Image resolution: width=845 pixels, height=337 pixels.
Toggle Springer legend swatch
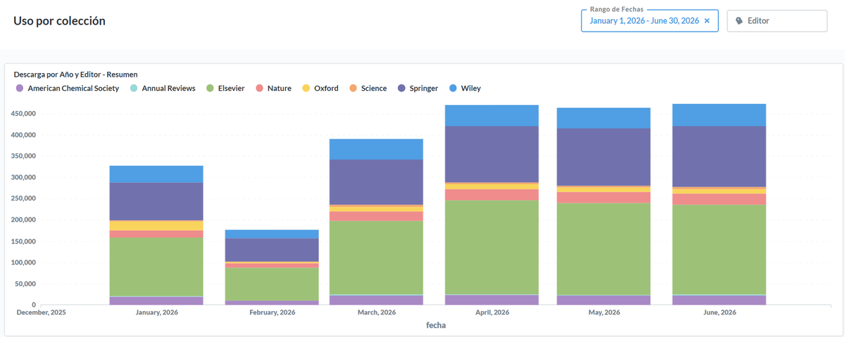coord(402,89)
